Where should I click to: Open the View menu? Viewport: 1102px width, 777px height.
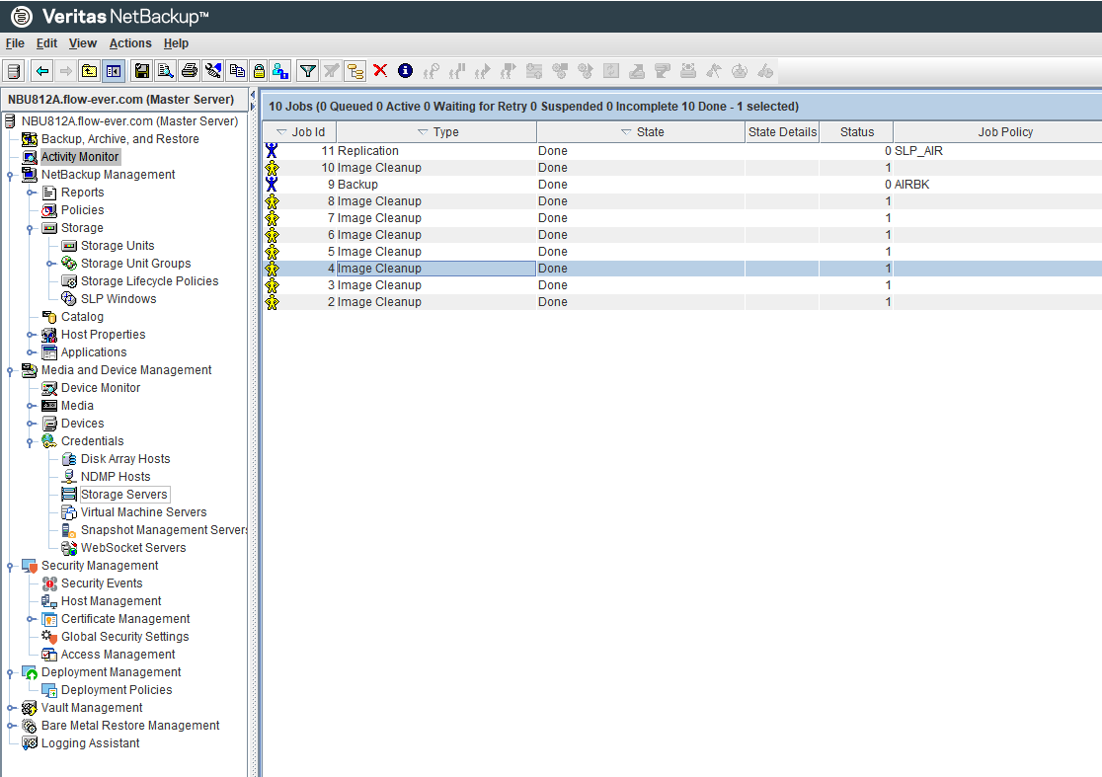point(83,43)
